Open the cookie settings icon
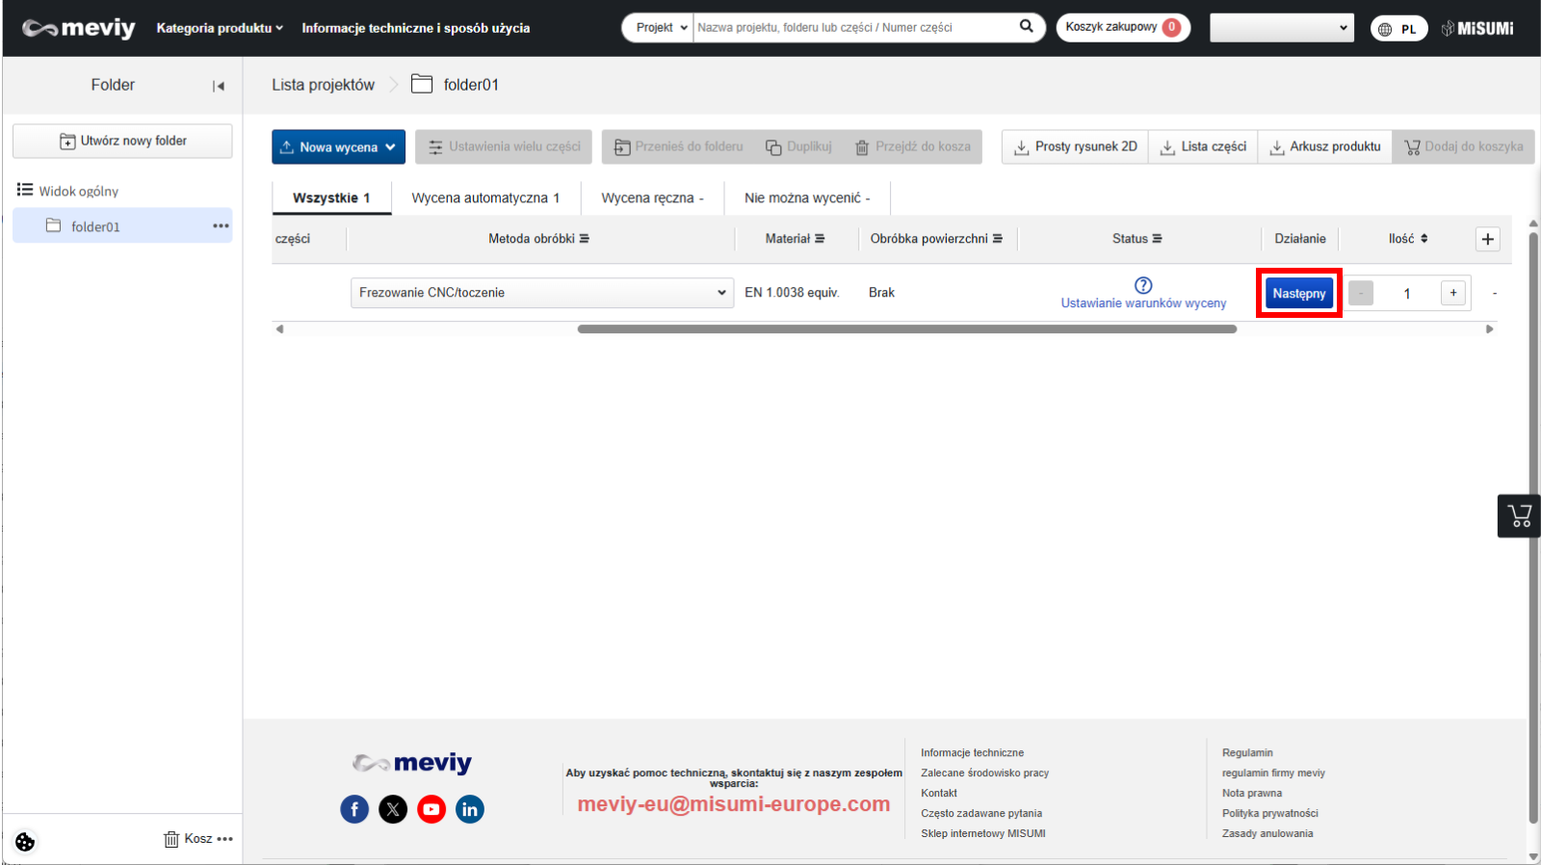Viewport: 1541px width, 865px height. point(25,841)
